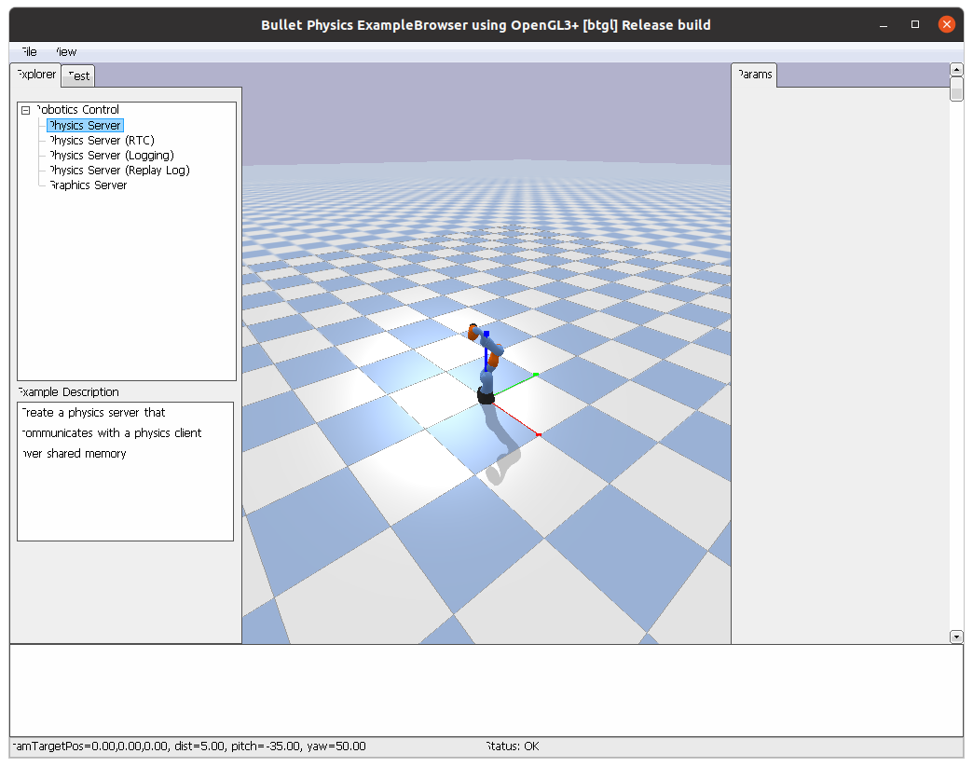This screenshot has width=973, height=767.
Task: Collapse the Robotics Control tree node
Action: click(x=25, y=111)
